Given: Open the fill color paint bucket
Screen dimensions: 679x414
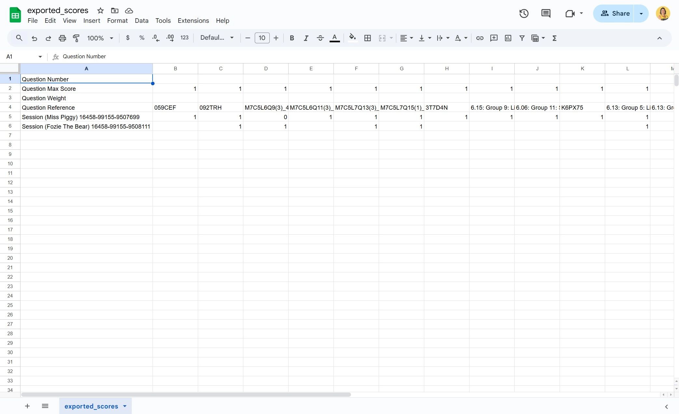Looking at the screenshot, I should coord(352,38).
